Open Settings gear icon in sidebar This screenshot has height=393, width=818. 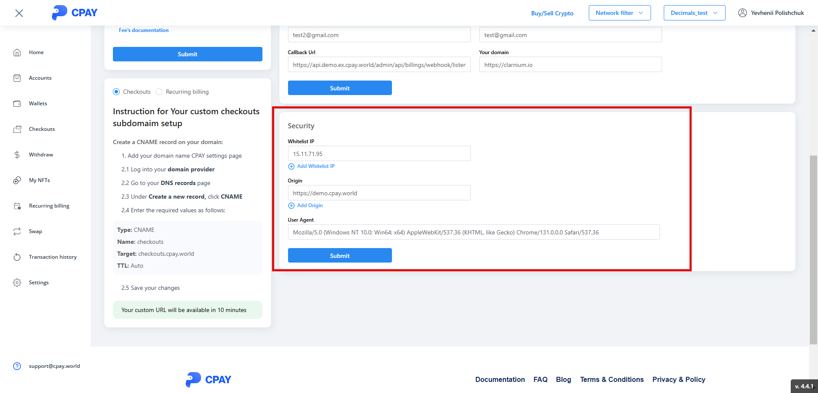point(17,283)
